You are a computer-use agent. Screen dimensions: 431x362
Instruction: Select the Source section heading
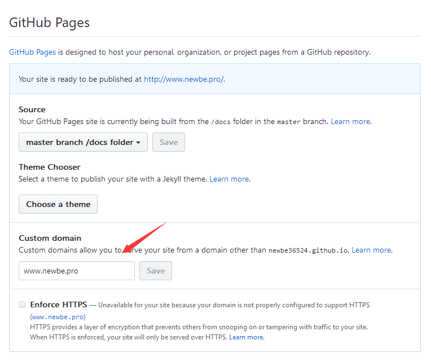point(32,109)
